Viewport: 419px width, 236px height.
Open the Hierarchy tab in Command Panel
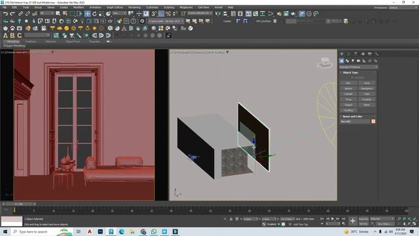[355, 54]
